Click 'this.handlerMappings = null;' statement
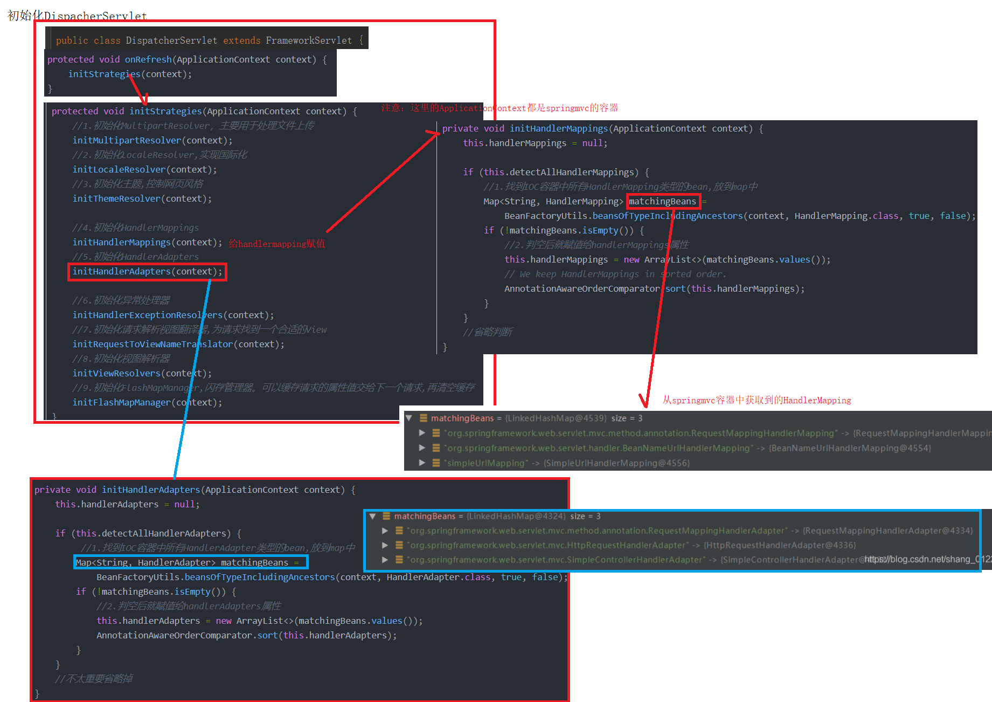The image size is (992, 702). click(535, 143)
